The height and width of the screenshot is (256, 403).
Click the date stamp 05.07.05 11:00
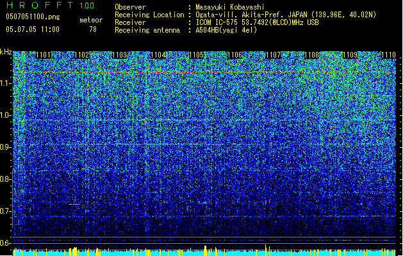point(33,29)
